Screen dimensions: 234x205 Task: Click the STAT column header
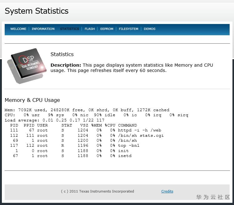[x=67, y=125]
